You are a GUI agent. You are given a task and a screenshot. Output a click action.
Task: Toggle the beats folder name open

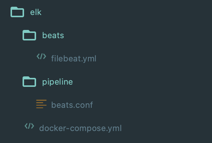(x=53, y=36)
